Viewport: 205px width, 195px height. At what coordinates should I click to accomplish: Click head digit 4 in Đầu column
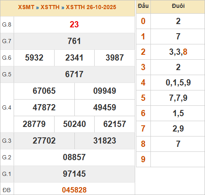click(x=143, y=83)
